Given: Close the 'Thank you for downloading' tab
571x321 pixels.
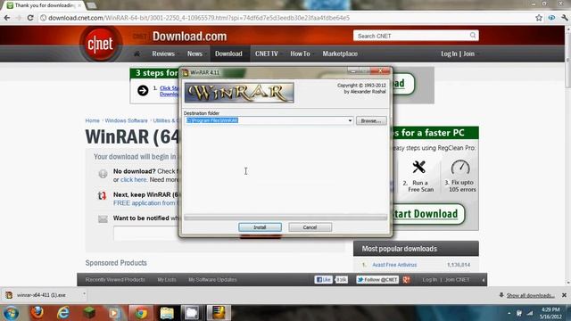Looking at the screenshot, I should tap(79, 5).
